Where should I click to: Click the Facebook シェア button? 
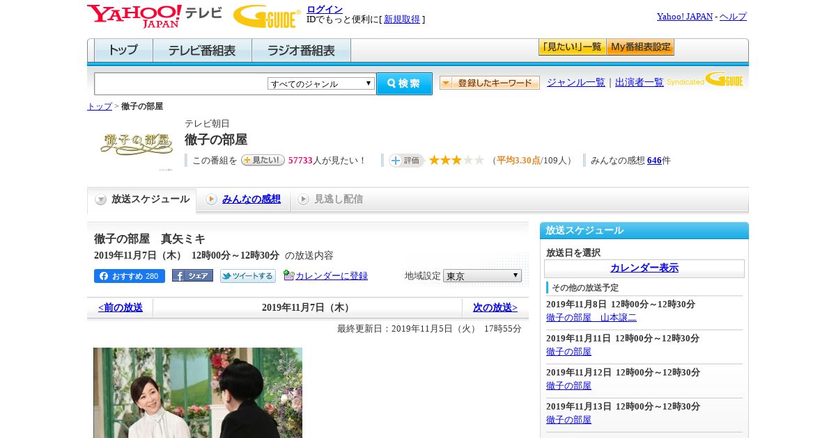pos(192,275)
